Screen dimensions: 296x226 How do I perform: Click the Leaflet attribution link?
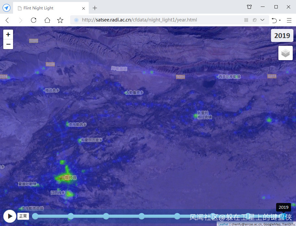point(223,224)
